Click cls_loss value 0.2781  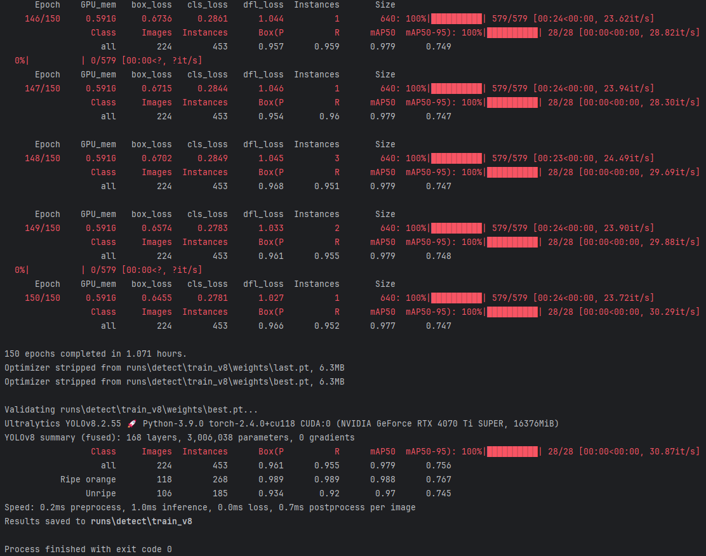click(x=213, y=298)
